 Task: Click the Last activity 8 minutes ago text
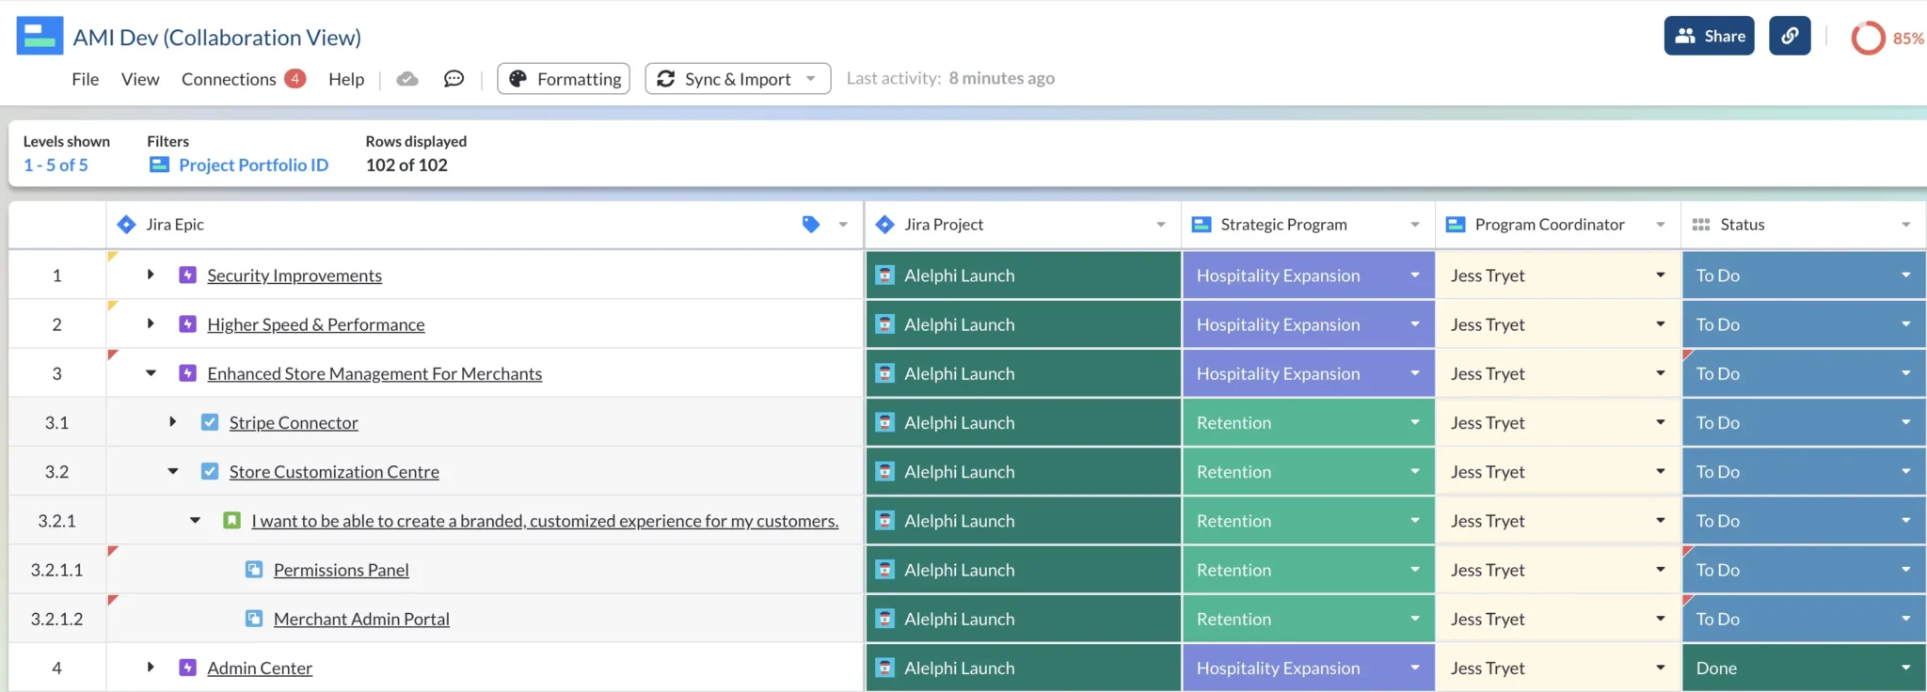tap(950, 78)
